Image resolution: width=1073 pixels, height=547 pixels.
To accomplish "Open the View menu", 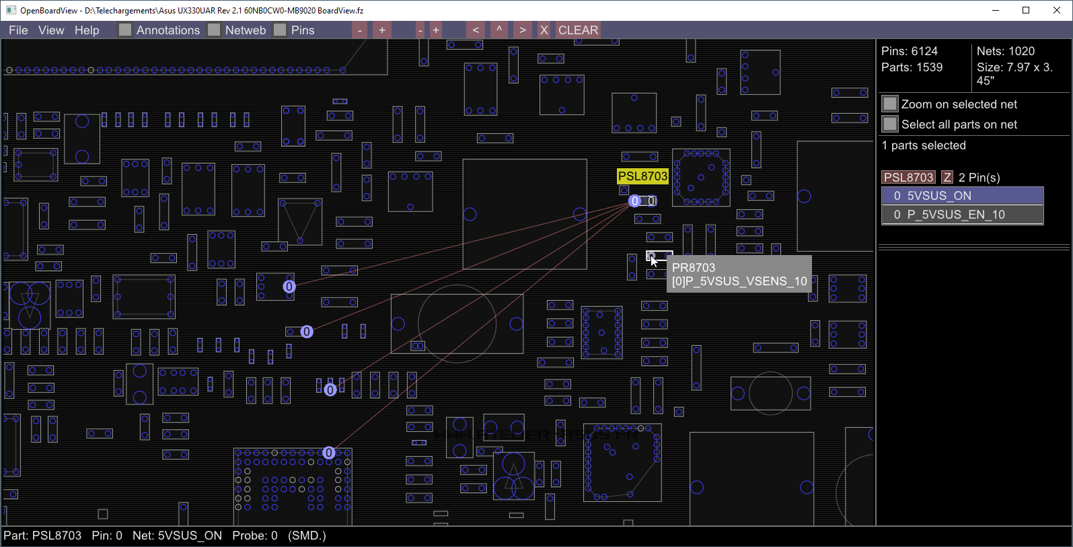I will pos(51,30).
